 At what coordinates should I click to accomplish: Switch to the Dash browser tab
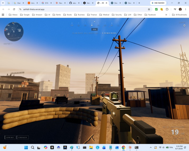point(19,3)
